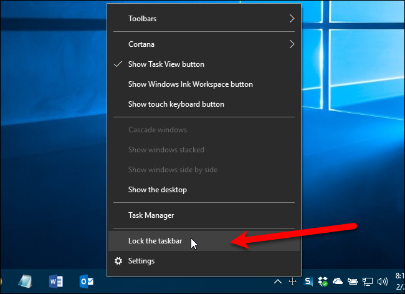Uncheck Show Task View button
Screen dimensions: 405x294
tap(166, 64)
